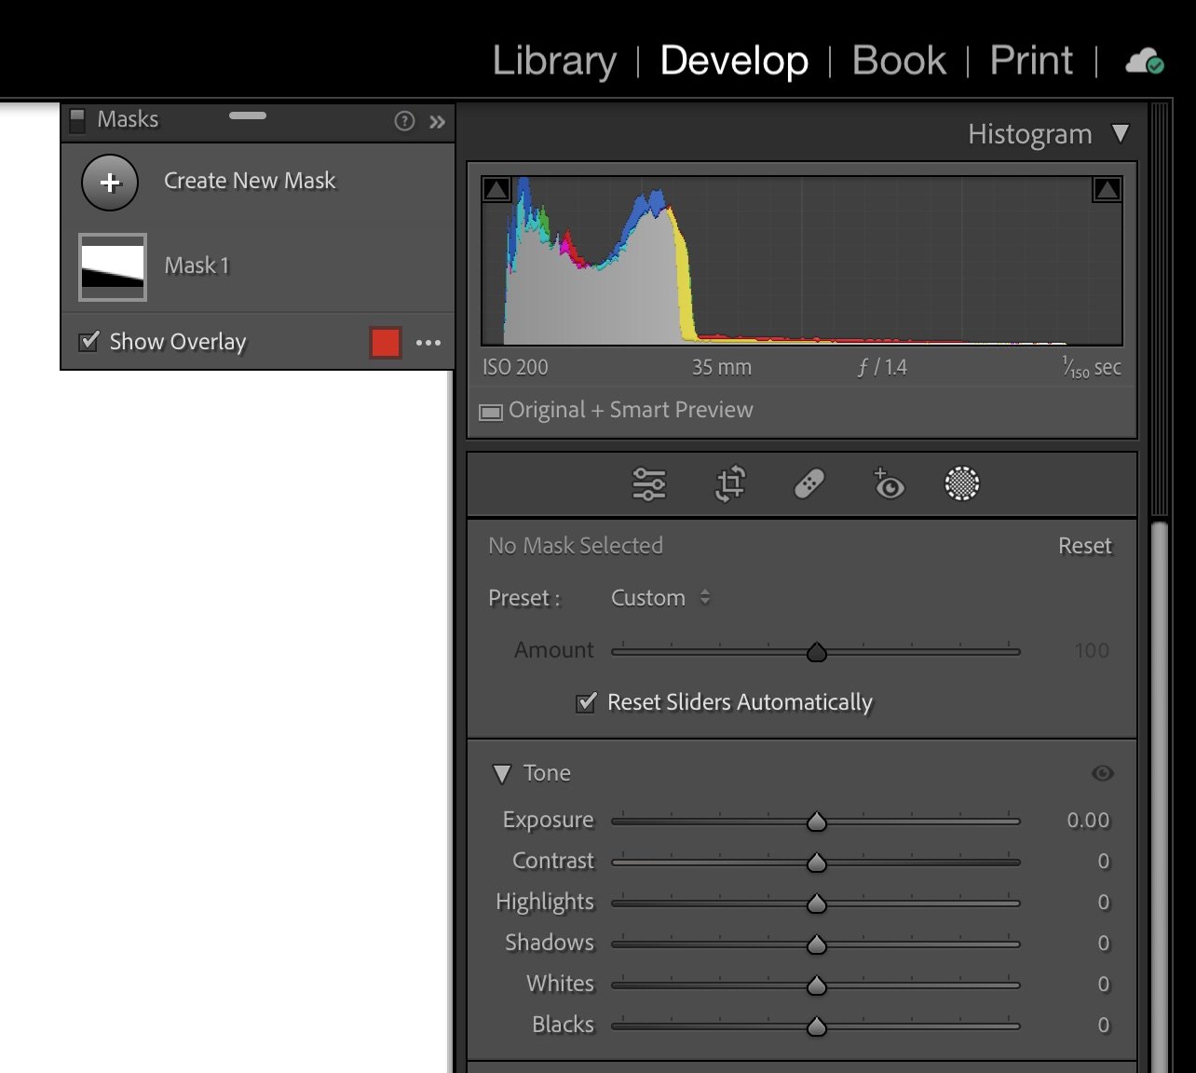
Task: Switch to the Print module
Action: click(1031, 61)
